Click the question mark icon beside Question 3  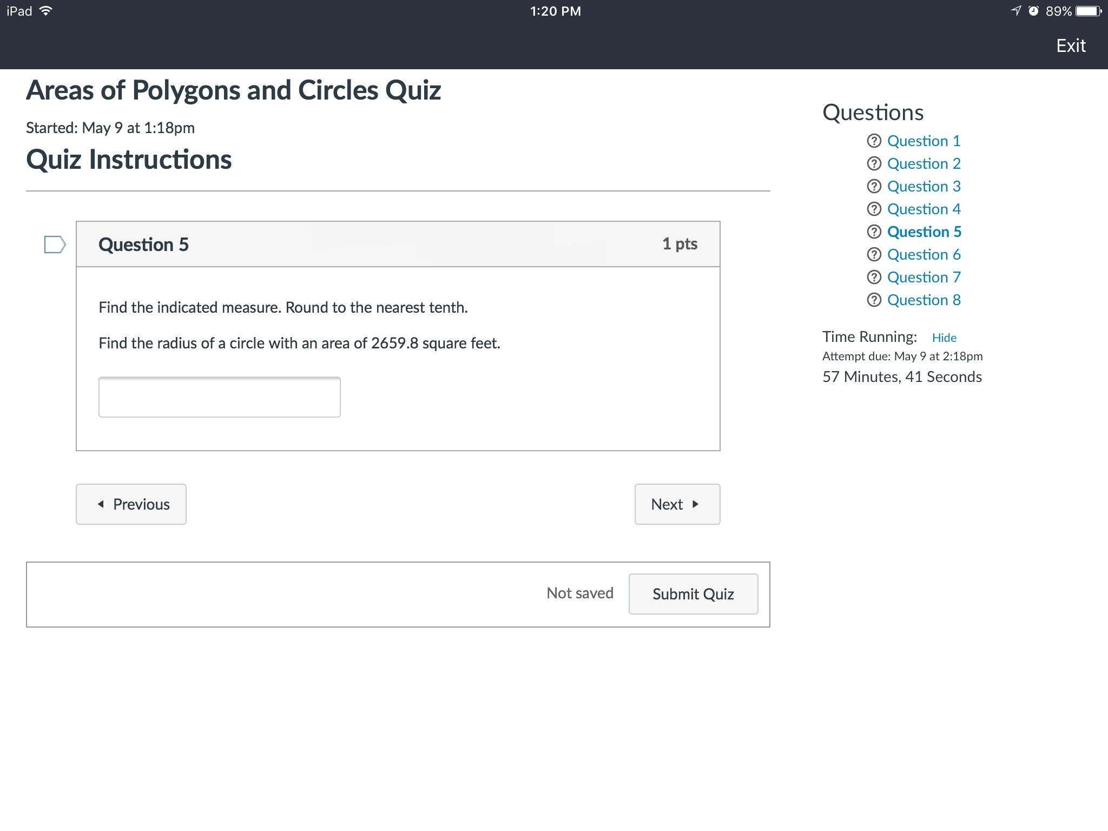[874, 187]
